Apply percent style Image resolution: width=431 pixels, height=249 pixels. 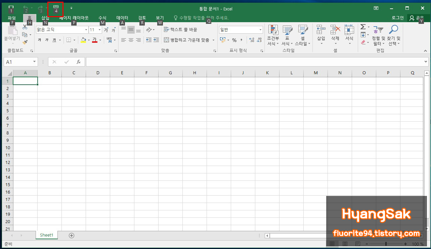click(234, 40)
